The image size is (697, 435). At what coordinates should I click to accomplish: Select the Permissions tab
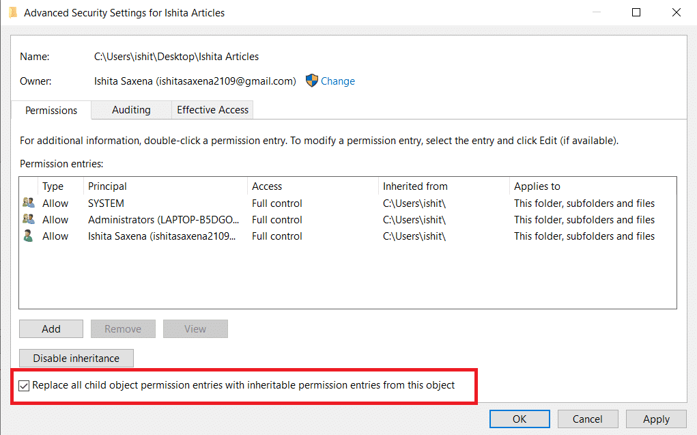[x=51, y=110]
